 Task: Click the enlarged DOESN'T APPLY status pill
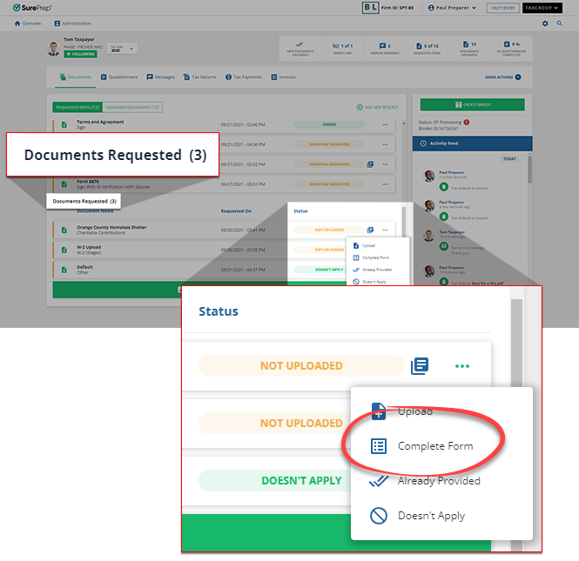pyautogui.click(x=275, y=481)
